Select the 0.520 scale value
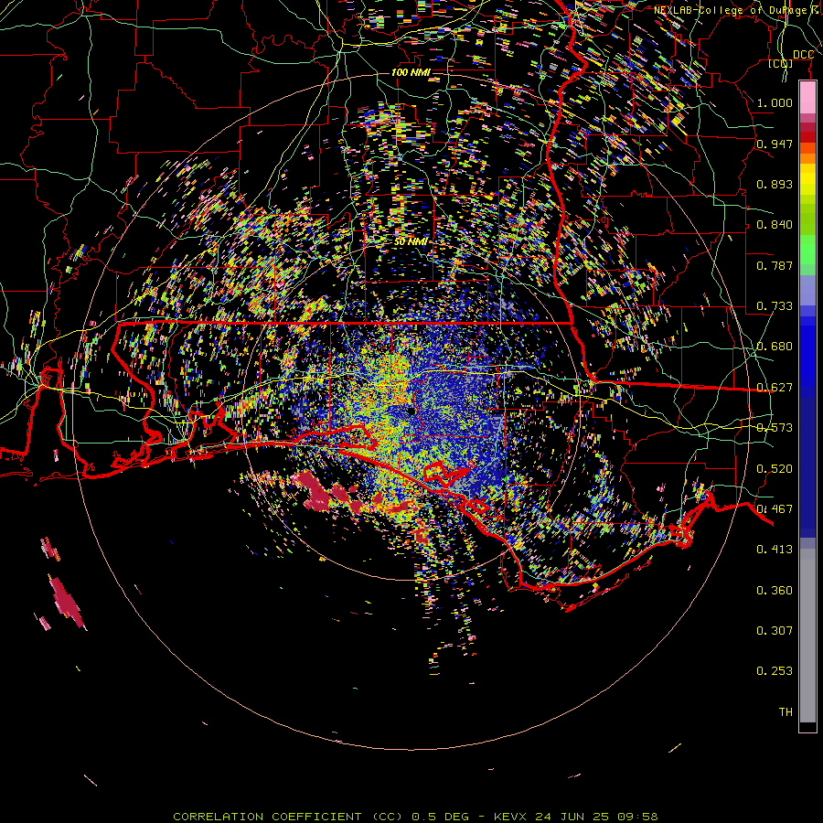 (x=775, y=468)
